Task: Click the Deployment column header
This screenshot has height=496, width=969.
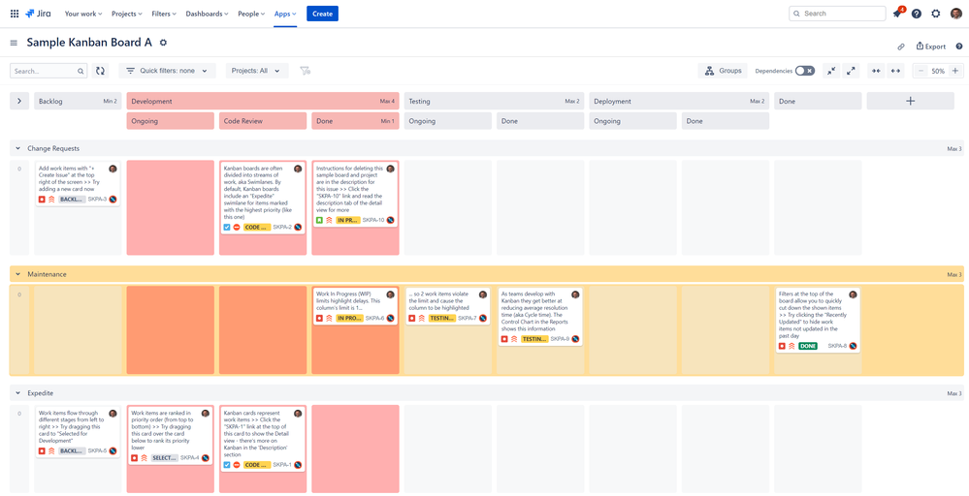Action: pyautogui.click(x=679, y=101)
